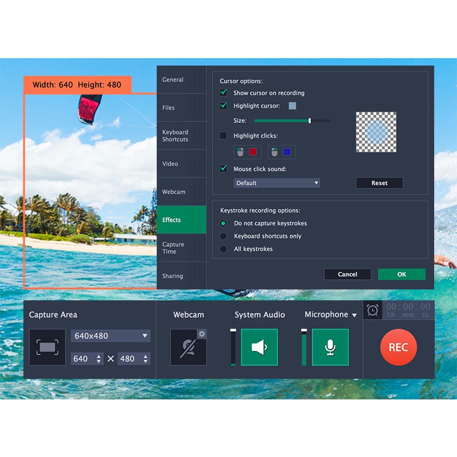Click the full-screen capture area icon
The width and height of the screenshot is (457, 457).
click(47, 347)
